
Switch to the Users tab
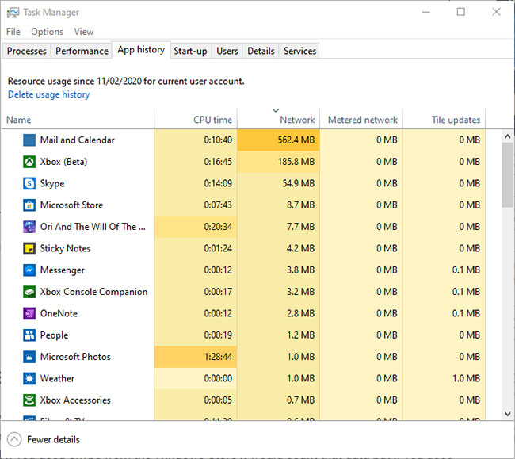[x=227, y=51]
